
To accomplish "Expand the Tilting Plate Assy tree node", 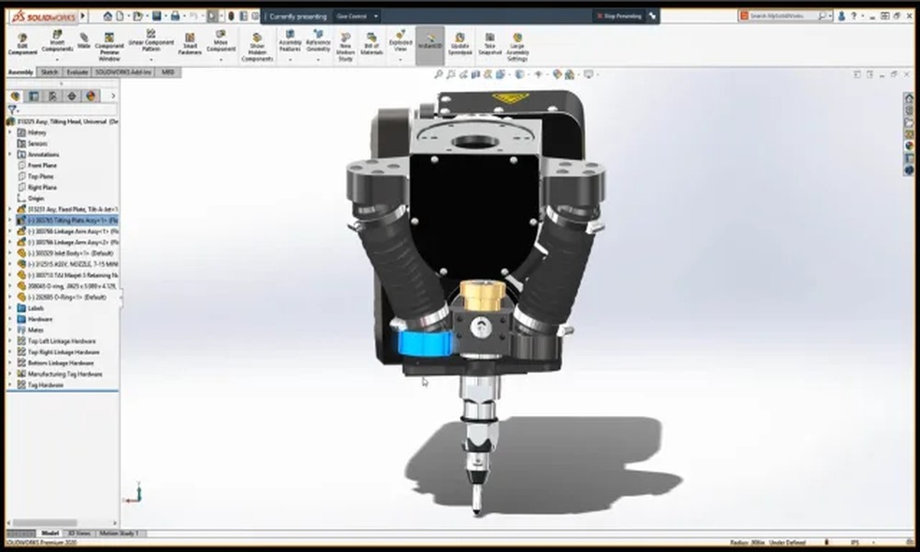I will point(7,221).
